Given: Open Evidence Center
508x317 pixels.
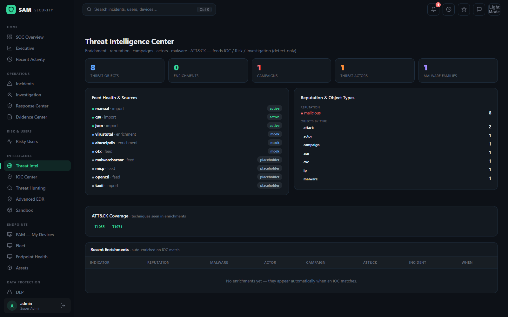Looking at the screenshot, I should click(x=37, y=117).
